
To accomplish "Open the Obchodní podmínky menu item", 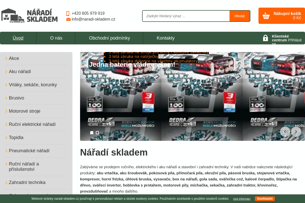I will point(109,38).
